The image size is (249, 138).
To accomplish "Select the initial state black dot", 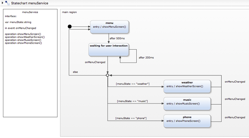I will pos(69,27).
